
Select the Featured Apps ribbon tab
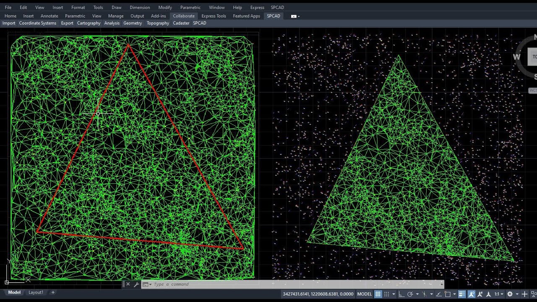[x=247, y=16]
